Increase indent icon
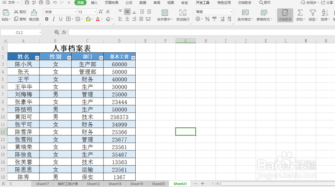The width and height of the screenshot is (335, 187). click(x=149, y=11)
